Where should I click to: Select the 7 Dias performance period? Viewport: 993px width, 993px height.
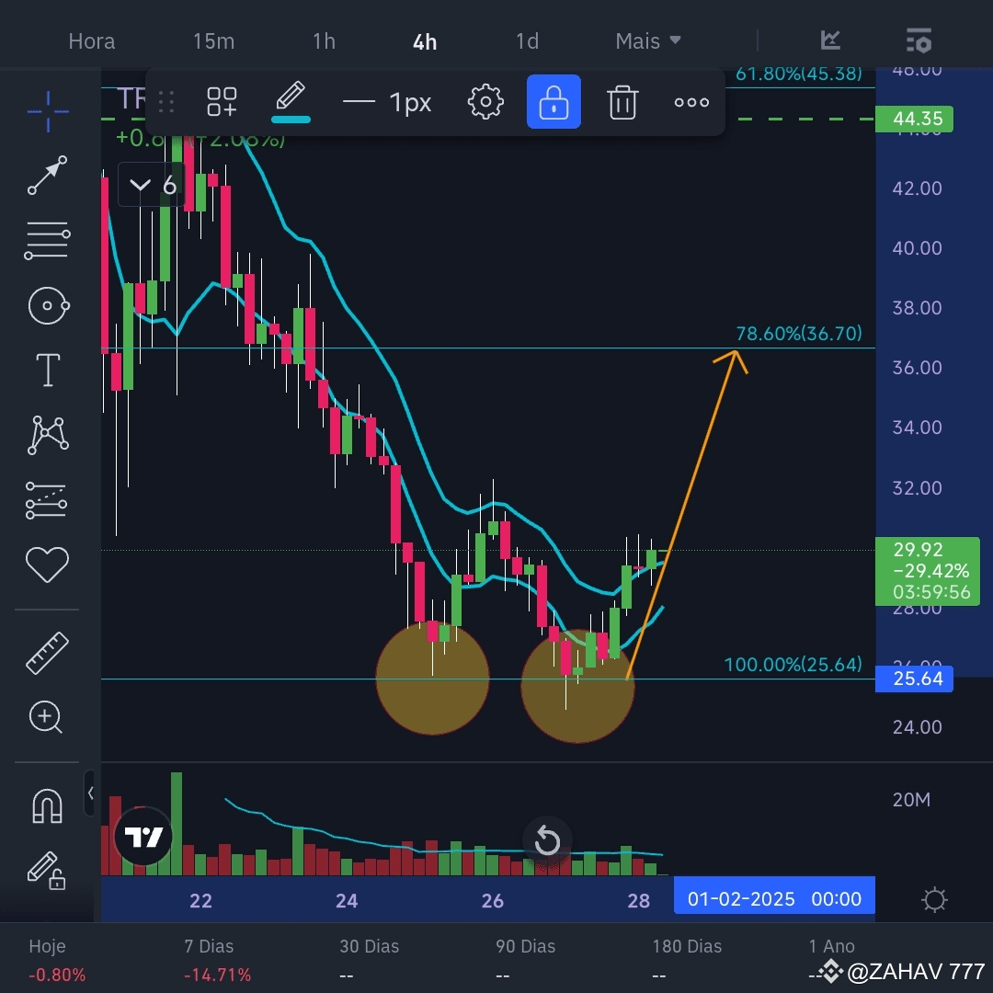click(217, 959)
